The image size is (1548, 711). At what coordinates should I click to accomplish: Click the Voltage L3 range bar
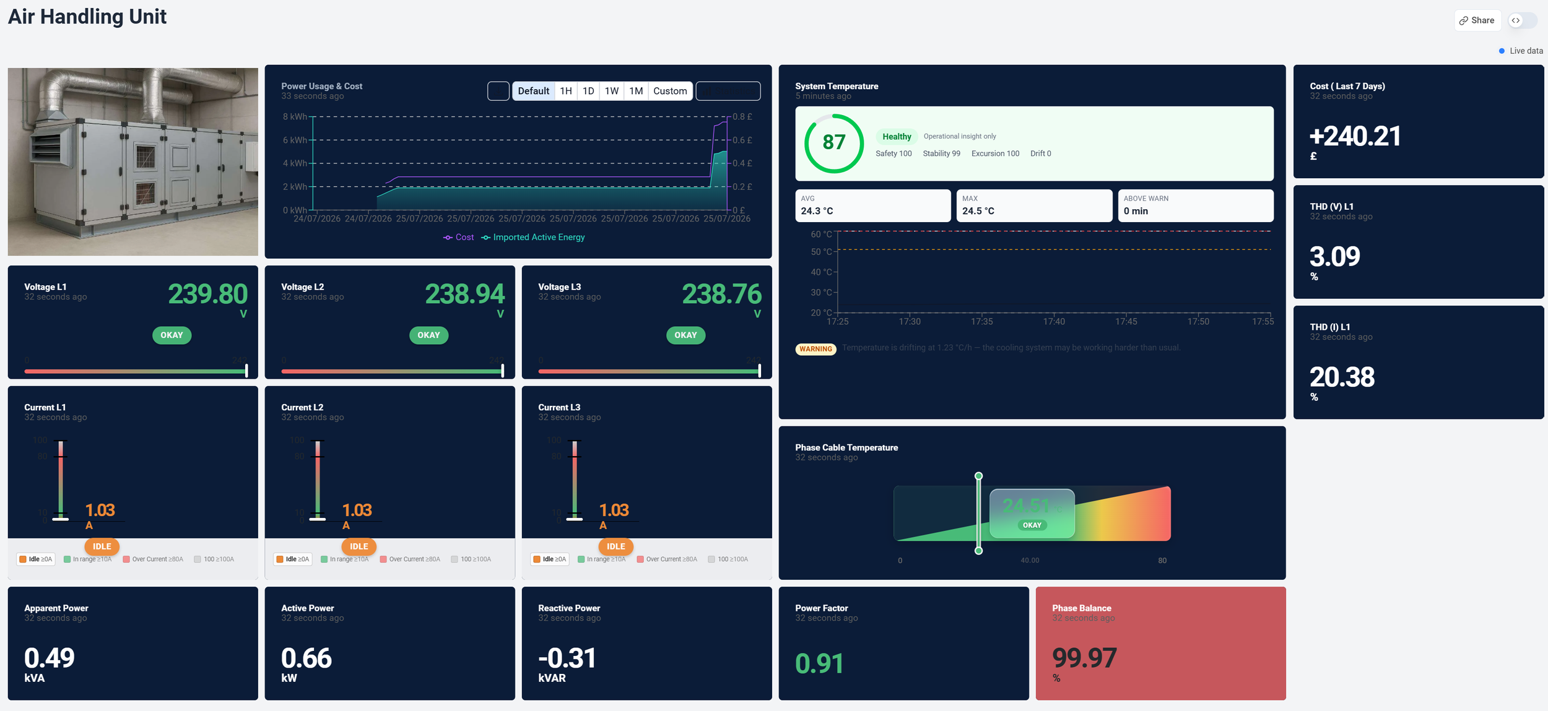click(650, 371)
